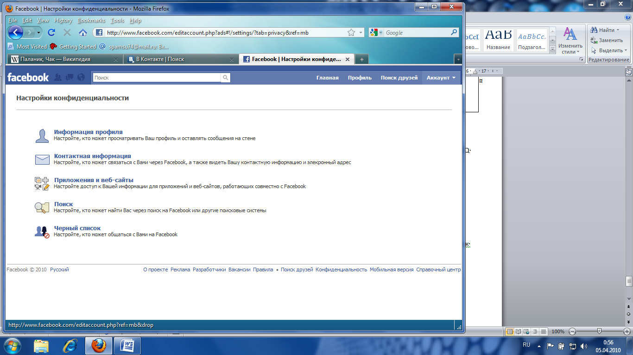This screenshot has height=355, width=633.
Task: Go to Главная in Facebook header
Action: (328, 78)
